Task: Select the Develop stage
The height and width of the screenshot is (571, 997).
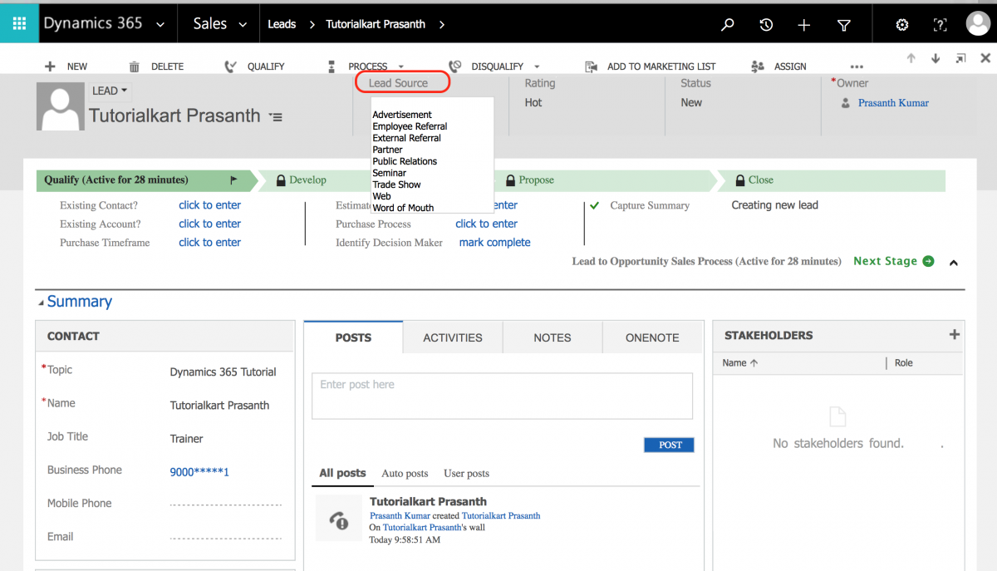Action: (x=307, y=180)
